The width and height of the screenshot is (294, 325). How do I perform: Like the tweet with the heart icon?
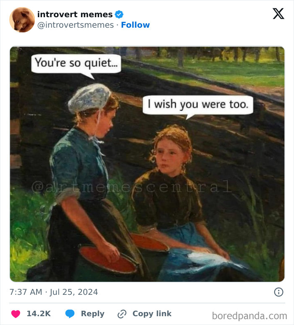(16, 314)
